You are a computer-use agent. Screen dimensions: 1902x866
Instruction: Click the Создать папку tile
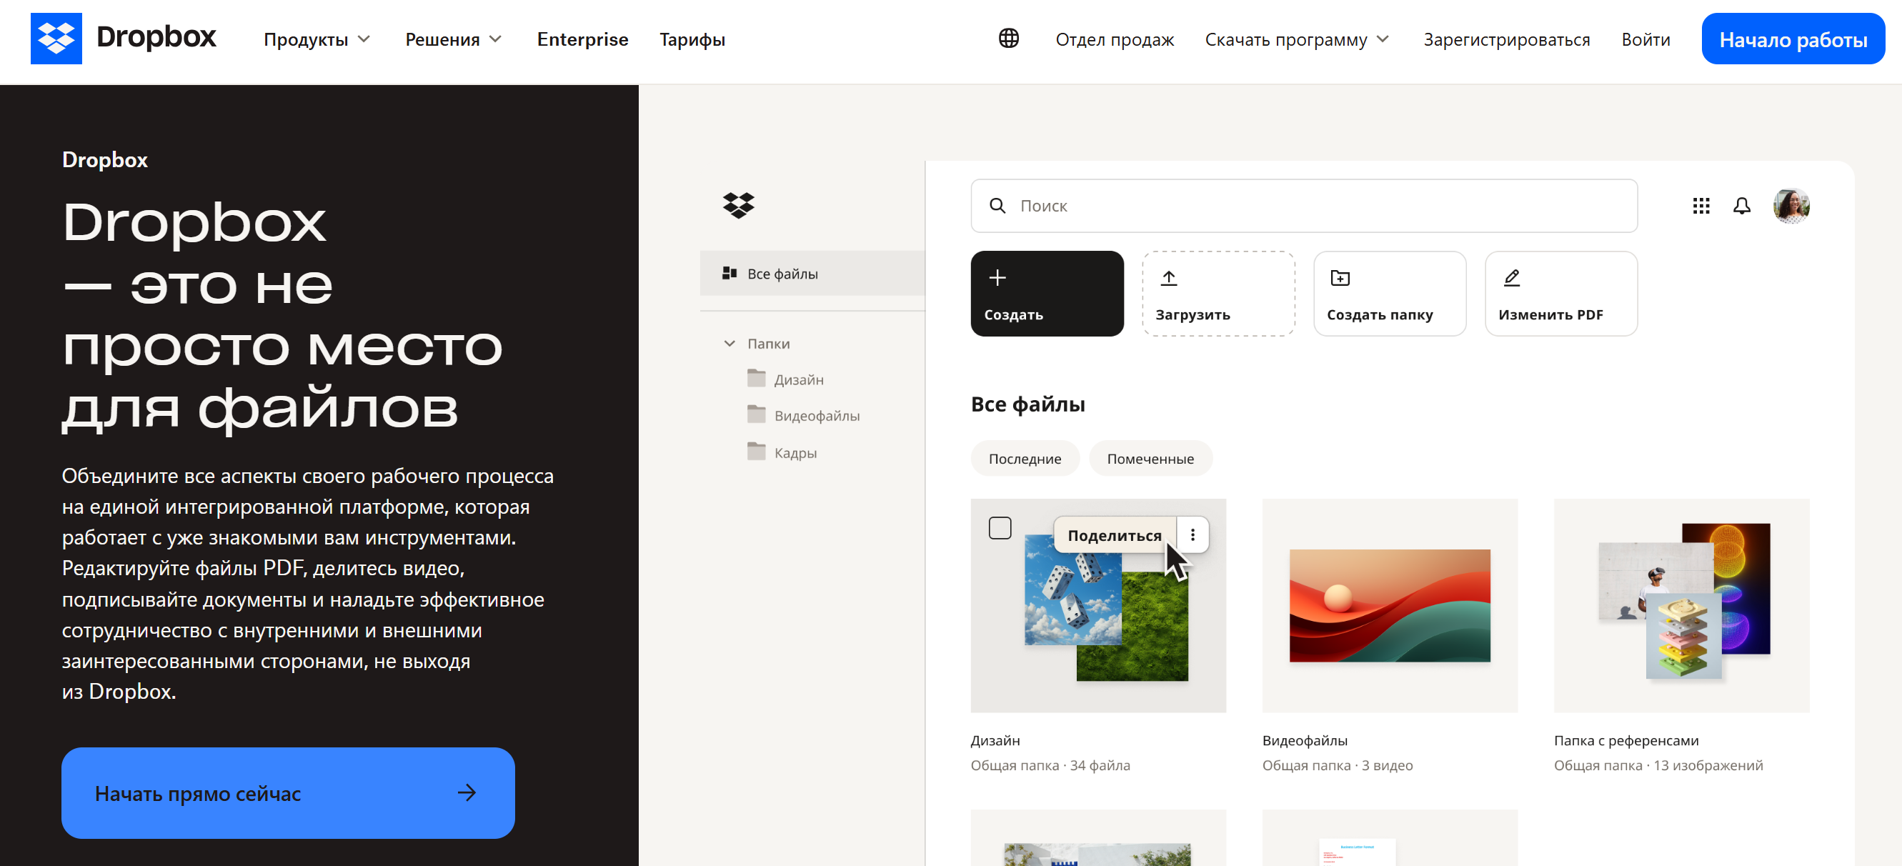click(1389, 294)
